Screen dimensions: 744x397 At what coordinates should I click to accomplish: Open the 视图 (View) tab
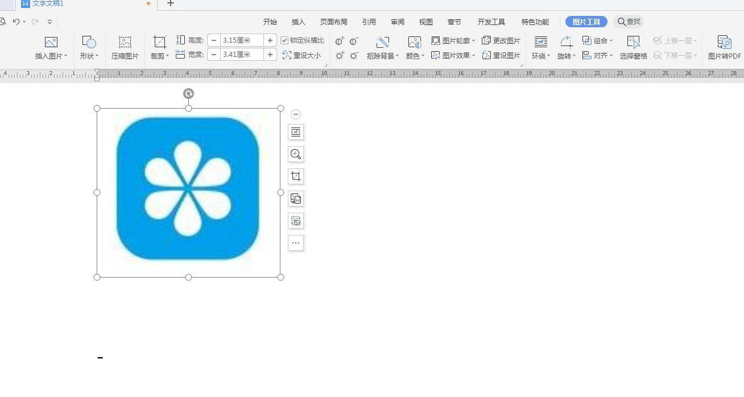pyautogui.click(x=426, y=22)
